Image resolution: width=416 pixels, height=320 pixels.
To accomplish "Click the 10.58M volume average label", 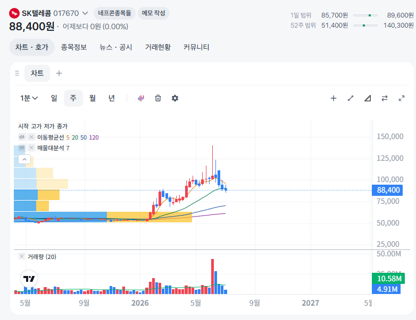I will coord(388,279).
